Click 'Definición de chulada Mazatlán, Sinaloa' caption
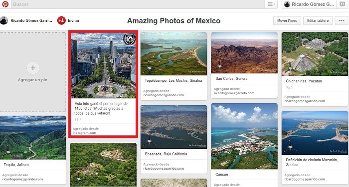The height and width of the screenshot is (187, 349). [312, 162]
